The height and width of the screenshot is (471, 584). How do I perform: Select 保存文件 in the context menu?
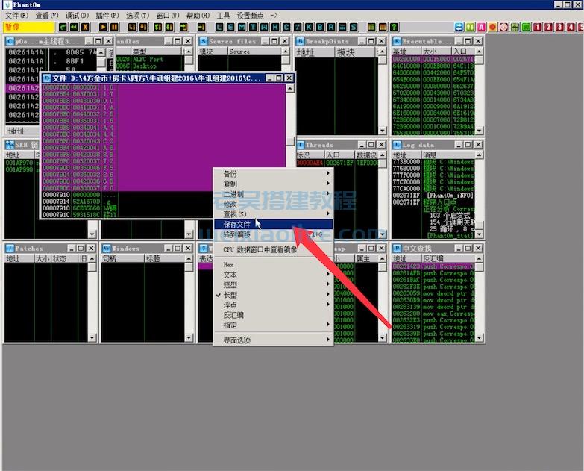coord(237,224)
